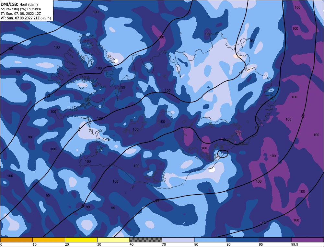
Task: Click the legend scale value 30
Action: pos(99,245)
